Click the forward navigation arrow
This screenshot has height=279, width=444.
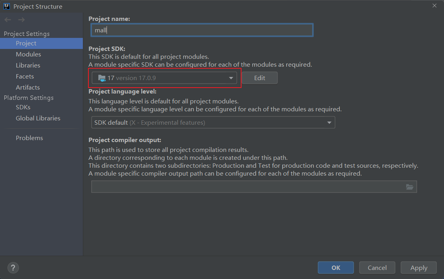coord(21,20)
